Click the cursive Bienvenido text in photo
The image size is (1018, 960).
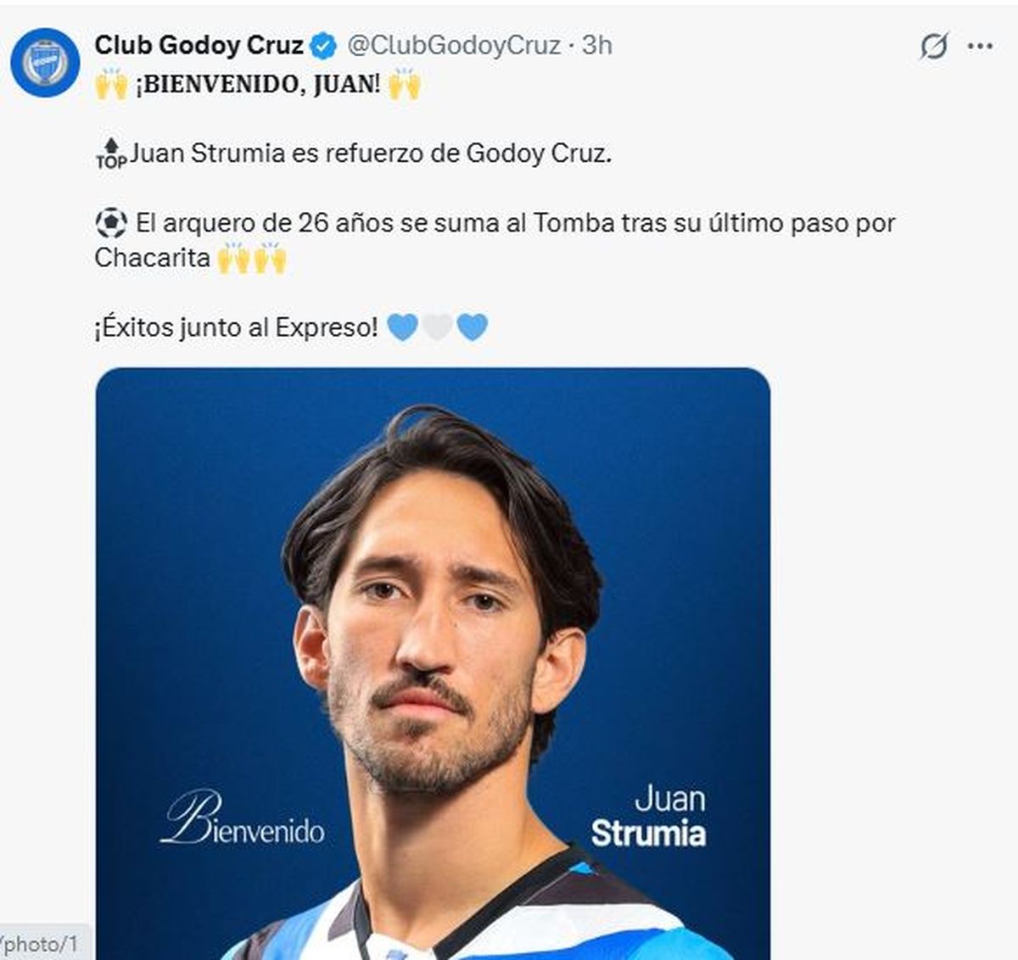pyautogui.click(x=243, y=821)
